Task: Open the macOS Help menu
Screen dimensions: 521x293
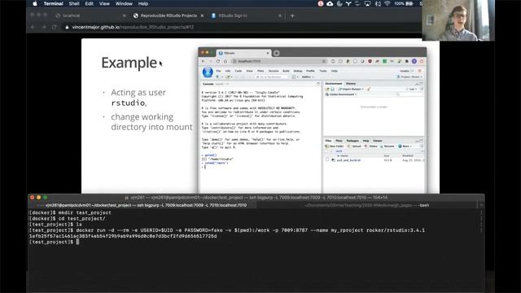Action: tap(143, 3)
